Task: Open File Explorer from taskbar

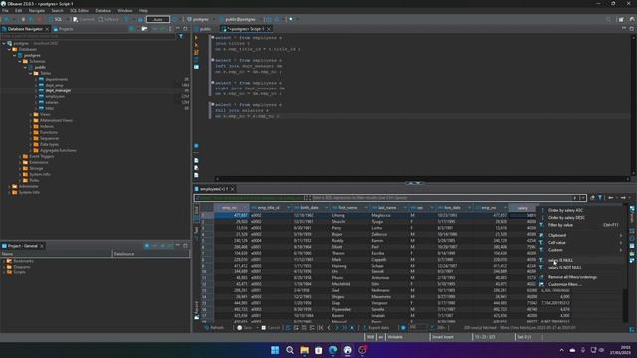Action: click(304, 350)
